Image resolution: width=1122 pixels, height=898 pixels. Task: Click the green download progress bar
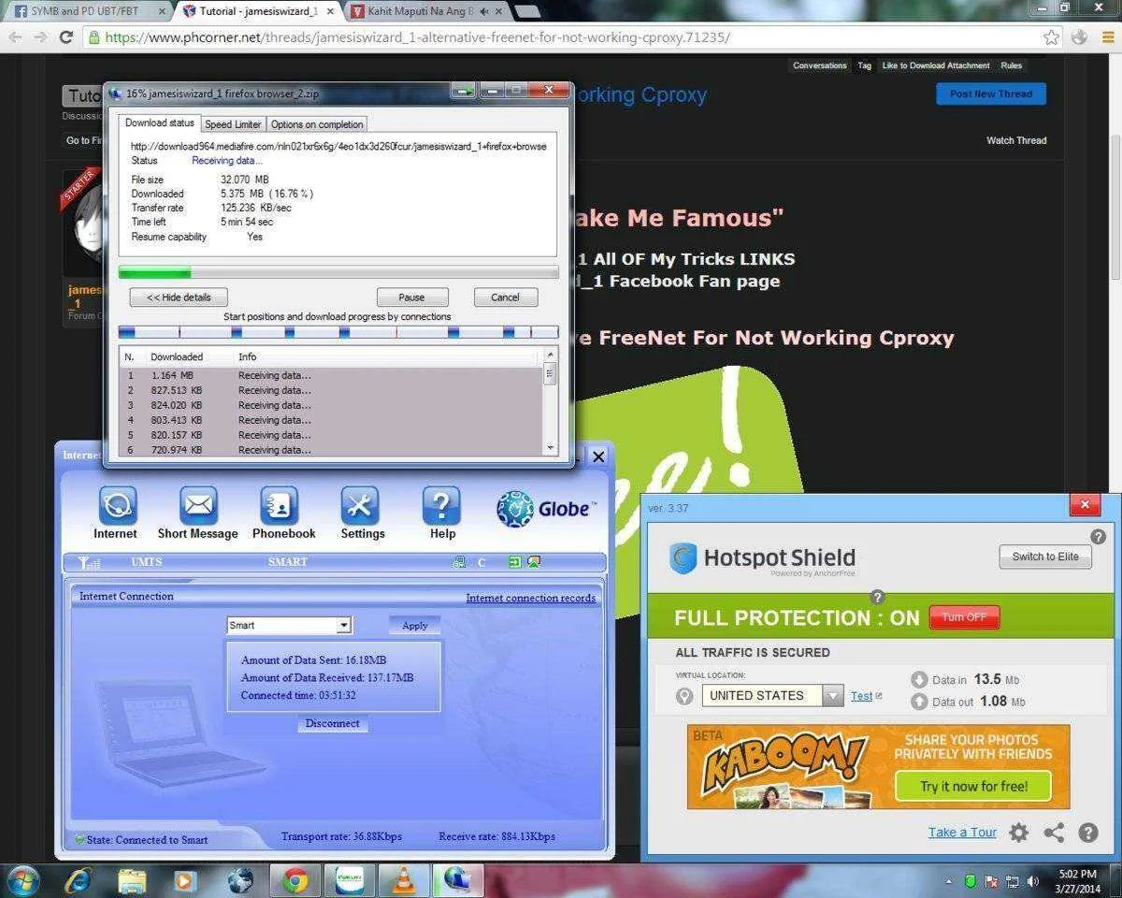point(338,272)
